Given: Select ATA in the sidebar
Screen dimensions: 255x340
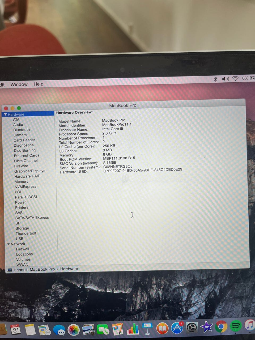Looking at the screenshot, I should 16,120.
